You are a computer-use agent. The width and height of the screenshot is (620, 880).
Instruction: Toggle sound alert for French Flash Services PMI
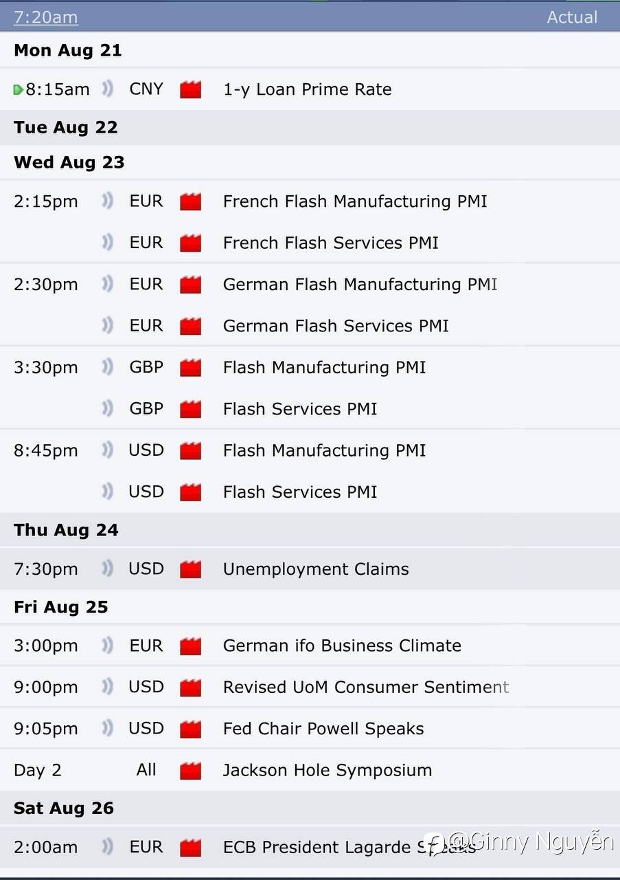(x=107, y=243)
